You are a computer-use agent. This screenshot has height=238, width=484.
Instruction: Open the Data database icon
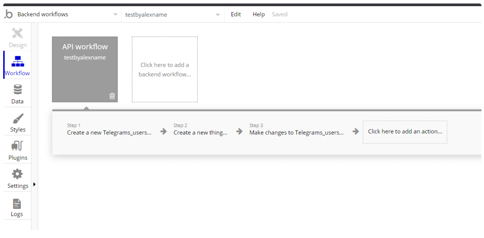(x=18, y=89)
